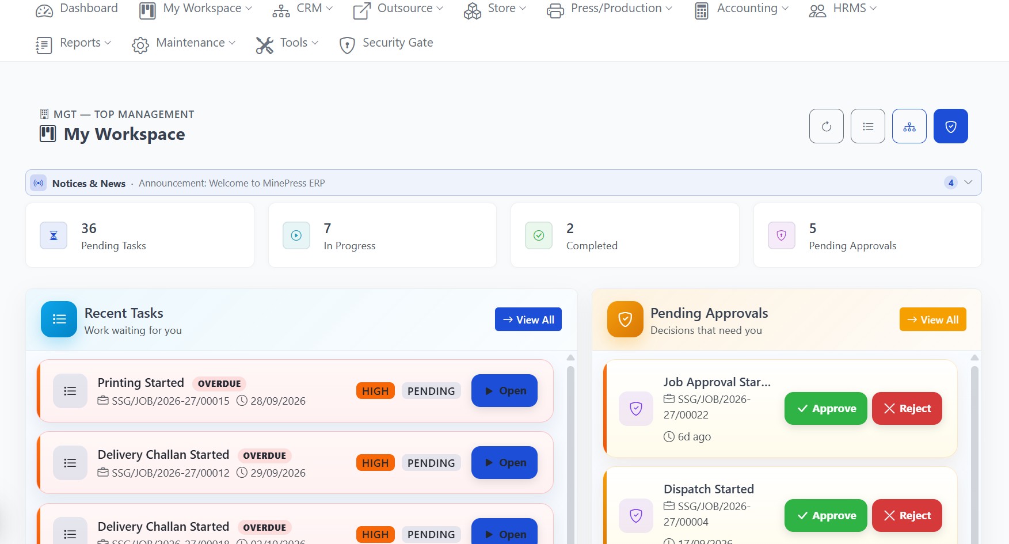Reject the Dispatch Started request

(x=907, y=516)
